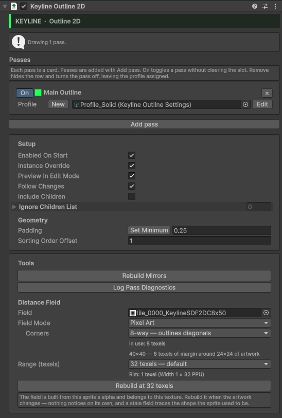Click the 'Distance Field' heading

pos(39,302)
